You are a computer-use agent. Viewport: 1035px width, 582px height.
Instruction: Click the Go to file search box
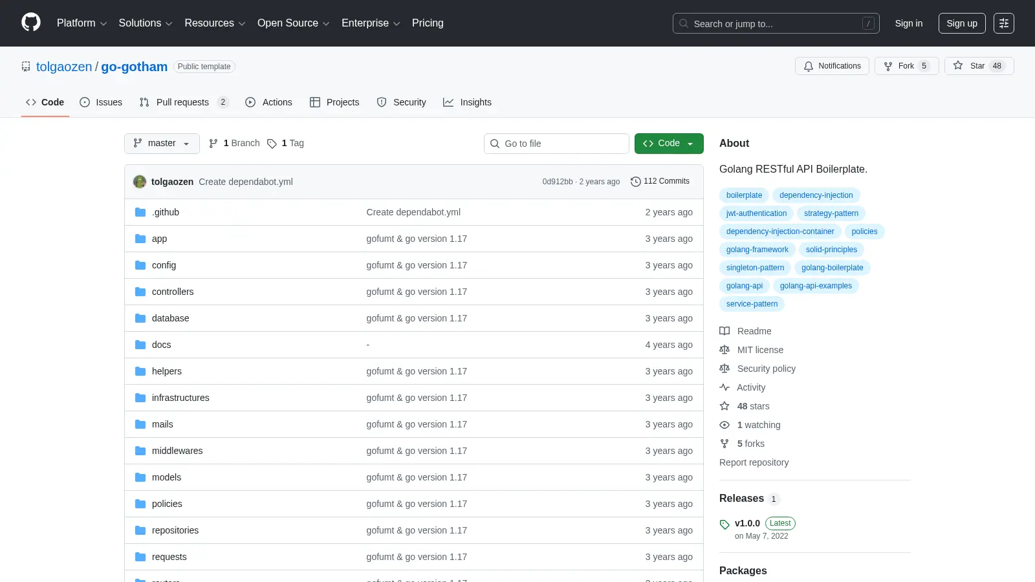point(556,144)
